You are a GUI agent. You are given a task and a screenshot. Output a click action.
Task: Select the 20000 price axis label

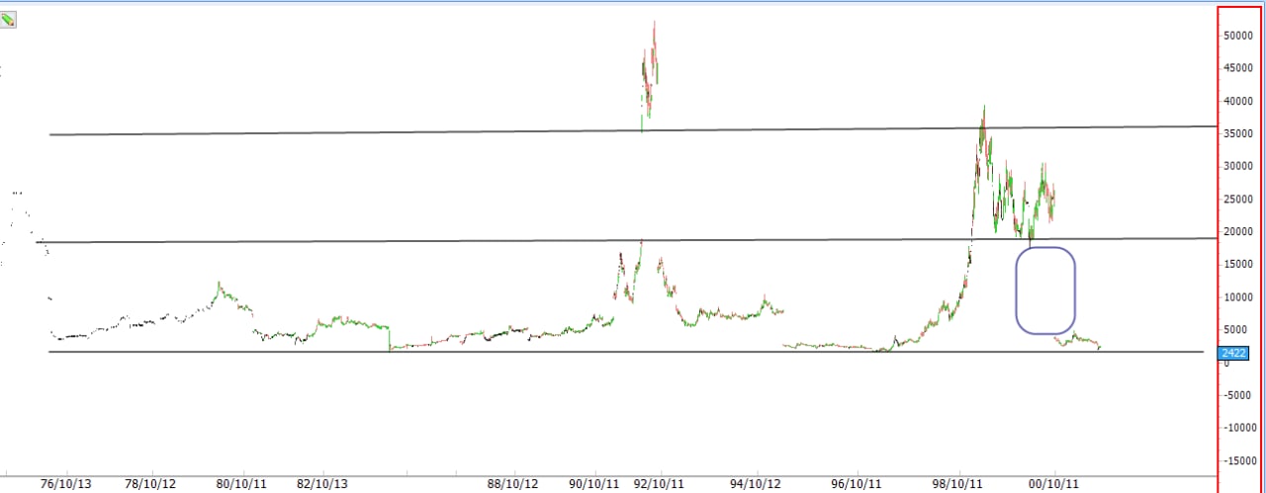point(1239,231)
